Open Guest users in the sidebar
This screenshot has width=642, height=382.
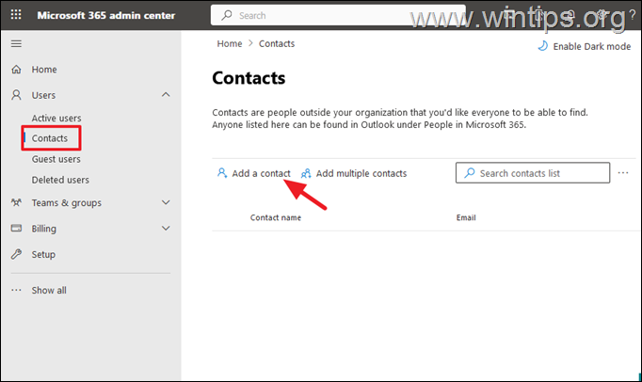pos(56,159)
